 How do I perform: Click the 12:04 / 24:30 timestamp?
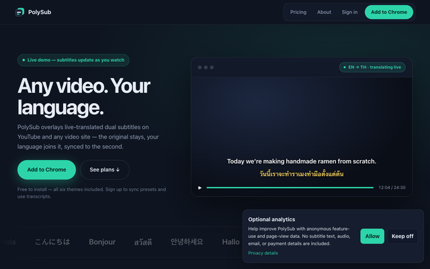[x=392, y=188]
